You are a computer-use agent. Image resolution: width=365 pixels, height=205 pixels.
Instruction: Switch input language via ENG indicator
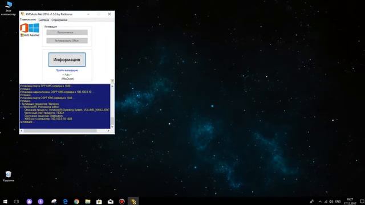pyautogui.click(x=338, y=202)
